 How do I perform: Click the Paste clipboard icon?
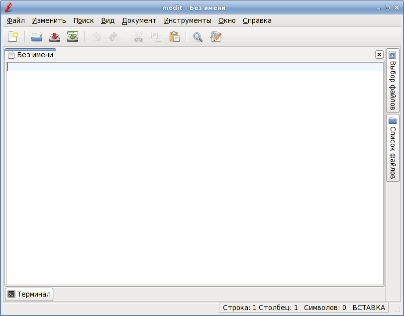175,37
